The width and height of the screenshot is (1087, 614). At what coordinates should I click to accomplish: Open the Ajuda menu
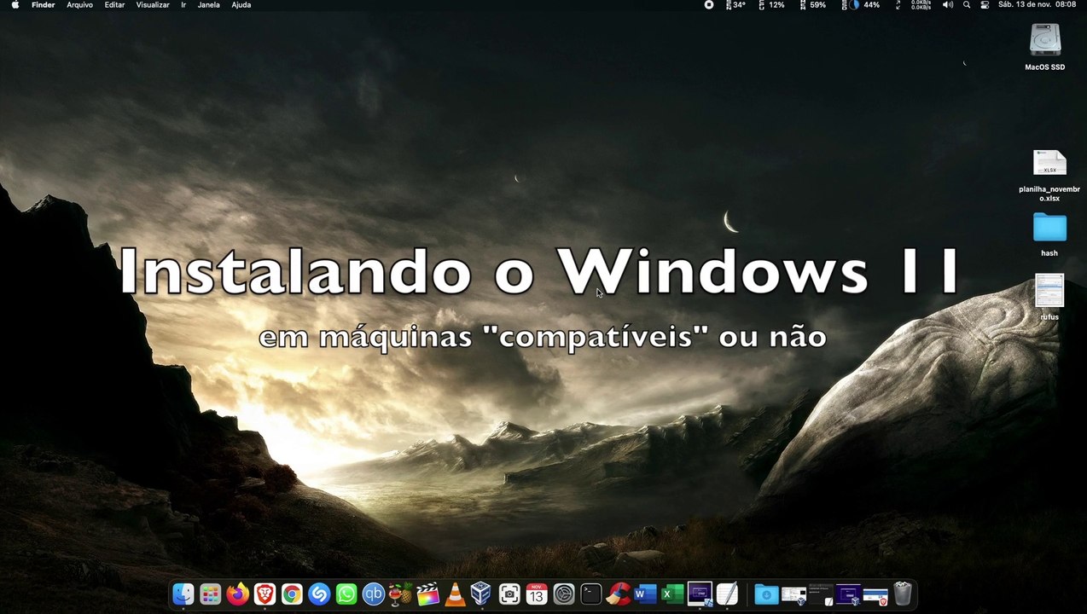coord(241,5)
